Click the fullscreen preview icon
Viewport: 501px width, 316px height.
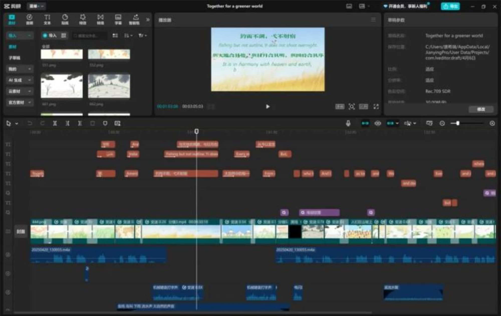[376, 107]
